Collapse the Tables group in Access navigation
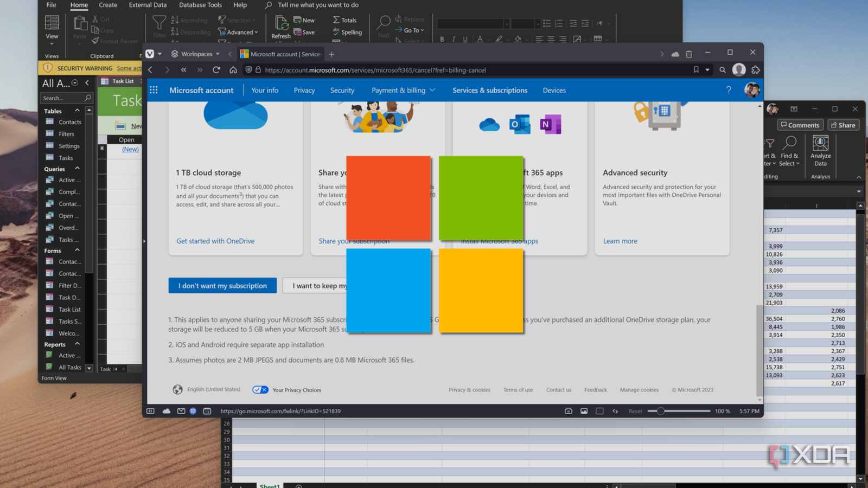The height and width of the screenshot is (488, 868). click(x=77, y=111)
